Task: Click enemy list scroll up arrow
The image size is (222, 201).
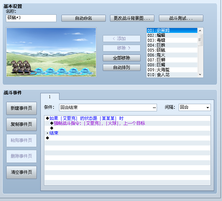Action: point(200,31)
